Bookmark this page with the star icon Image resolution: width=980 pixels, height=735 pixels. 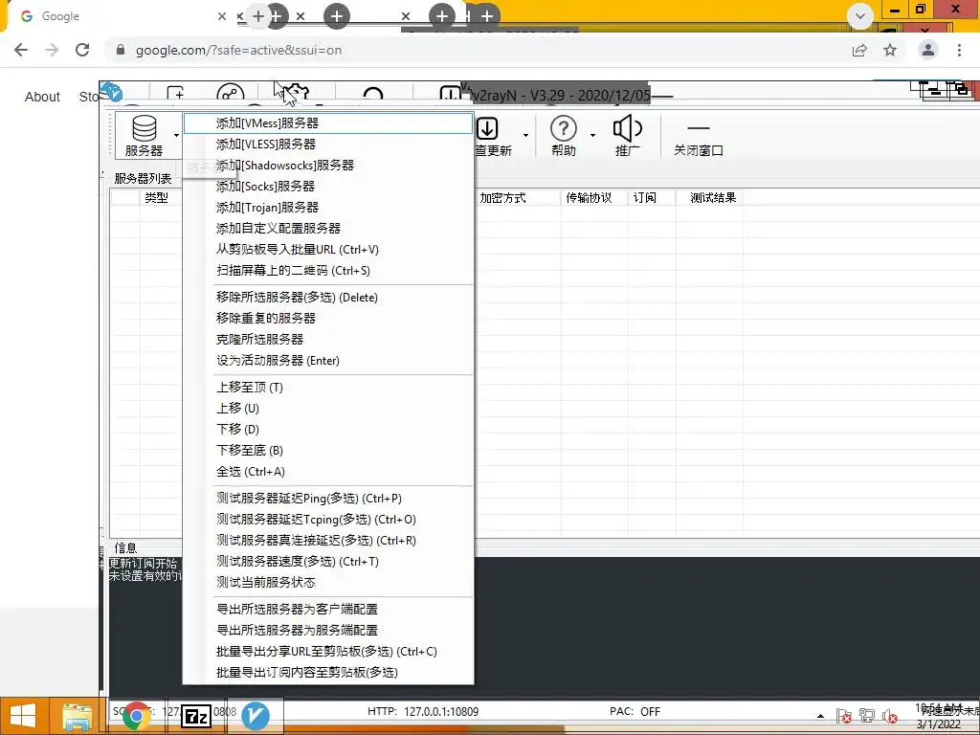click(890, 50)
